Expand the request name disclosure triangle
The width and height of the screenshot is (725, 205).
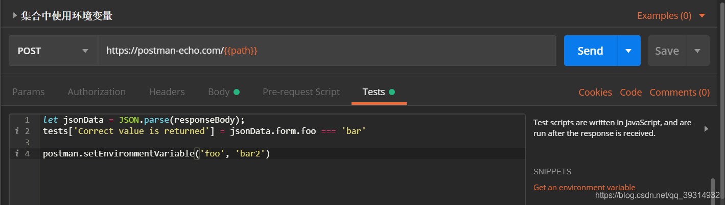[15, 16]
